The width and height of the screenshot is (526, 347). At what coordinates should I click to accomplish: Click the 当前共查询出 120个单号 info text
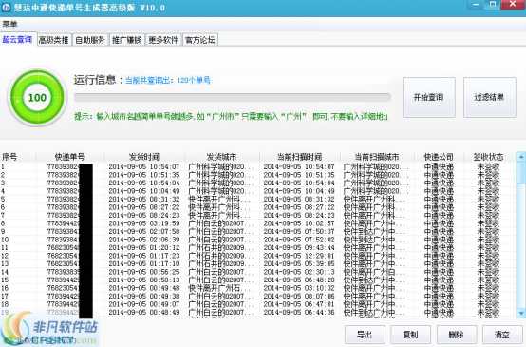click(x=168, y=80)
